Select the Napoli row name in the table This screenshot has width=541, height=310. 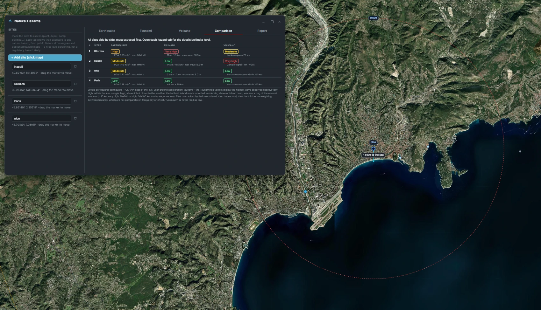98,61
